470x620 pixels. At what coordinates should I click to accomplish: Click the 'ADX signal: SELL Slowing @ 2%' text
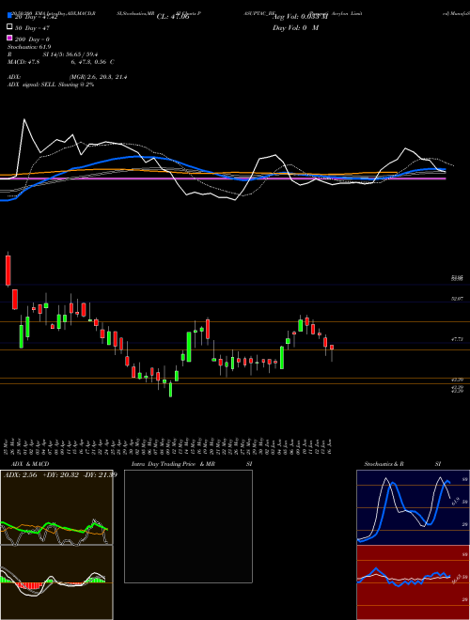(x=51, y=85)
